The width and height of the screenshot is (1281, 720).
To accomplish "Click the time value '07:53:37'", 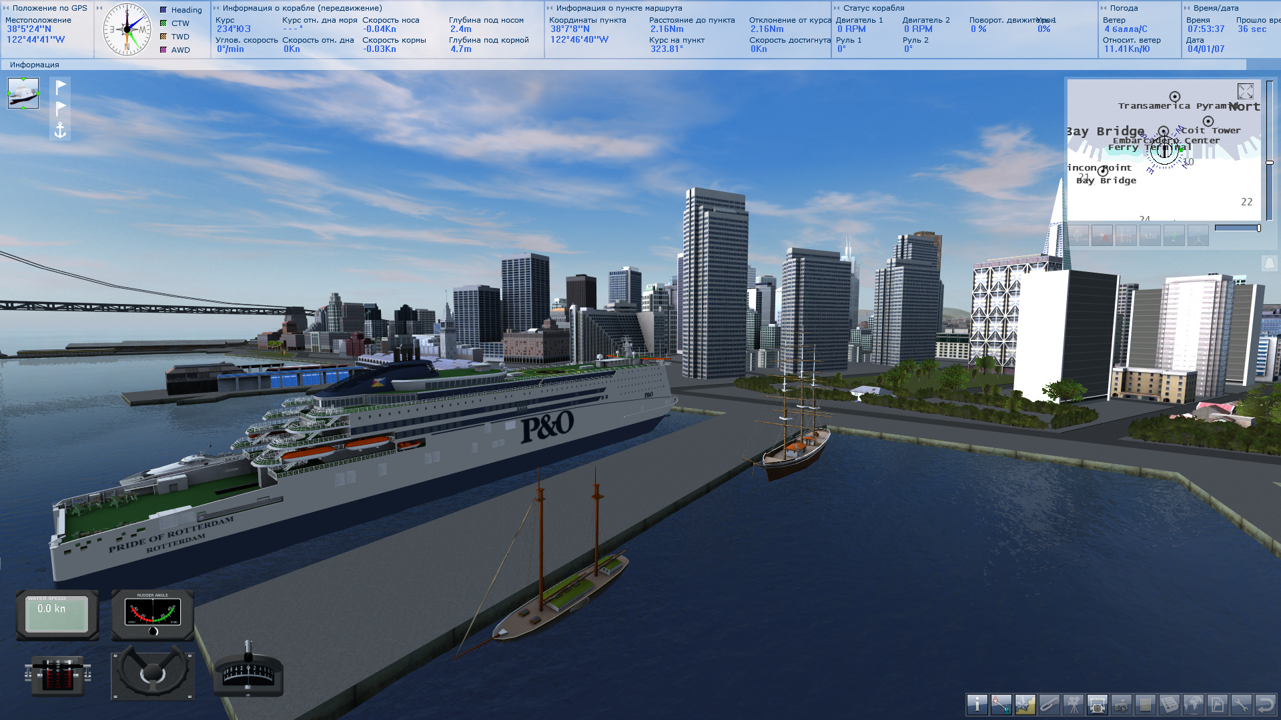I will [x=1206, y=29].
